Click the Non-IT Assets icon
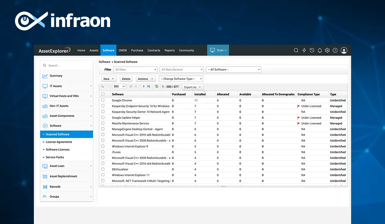This screenshot has height=224, width=385. [45, 106]
